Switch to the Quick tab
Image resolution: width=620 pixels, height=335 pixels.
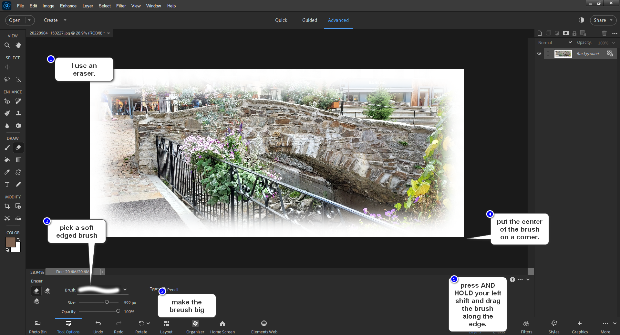pos(281,20)
